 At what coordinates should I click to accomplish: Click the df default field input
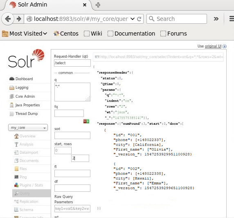click(72, 188)
